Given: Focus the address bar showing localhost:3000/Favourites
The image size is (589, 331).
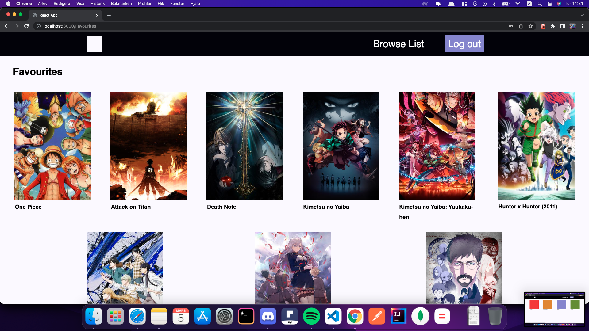Looking at the screenshot, I should tap(270, 26).
